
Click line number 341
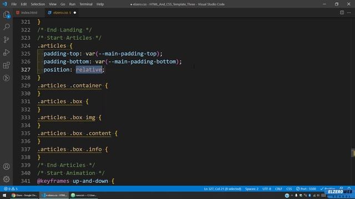[26, 181]
